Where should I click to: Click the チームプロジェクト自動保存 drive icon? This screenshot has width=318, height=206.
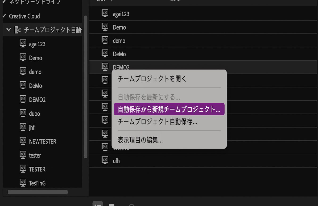(x=18, y=30)
